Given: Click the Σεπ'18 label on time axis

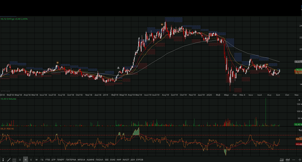Looking at the screenshot, I should click(71, 95).
